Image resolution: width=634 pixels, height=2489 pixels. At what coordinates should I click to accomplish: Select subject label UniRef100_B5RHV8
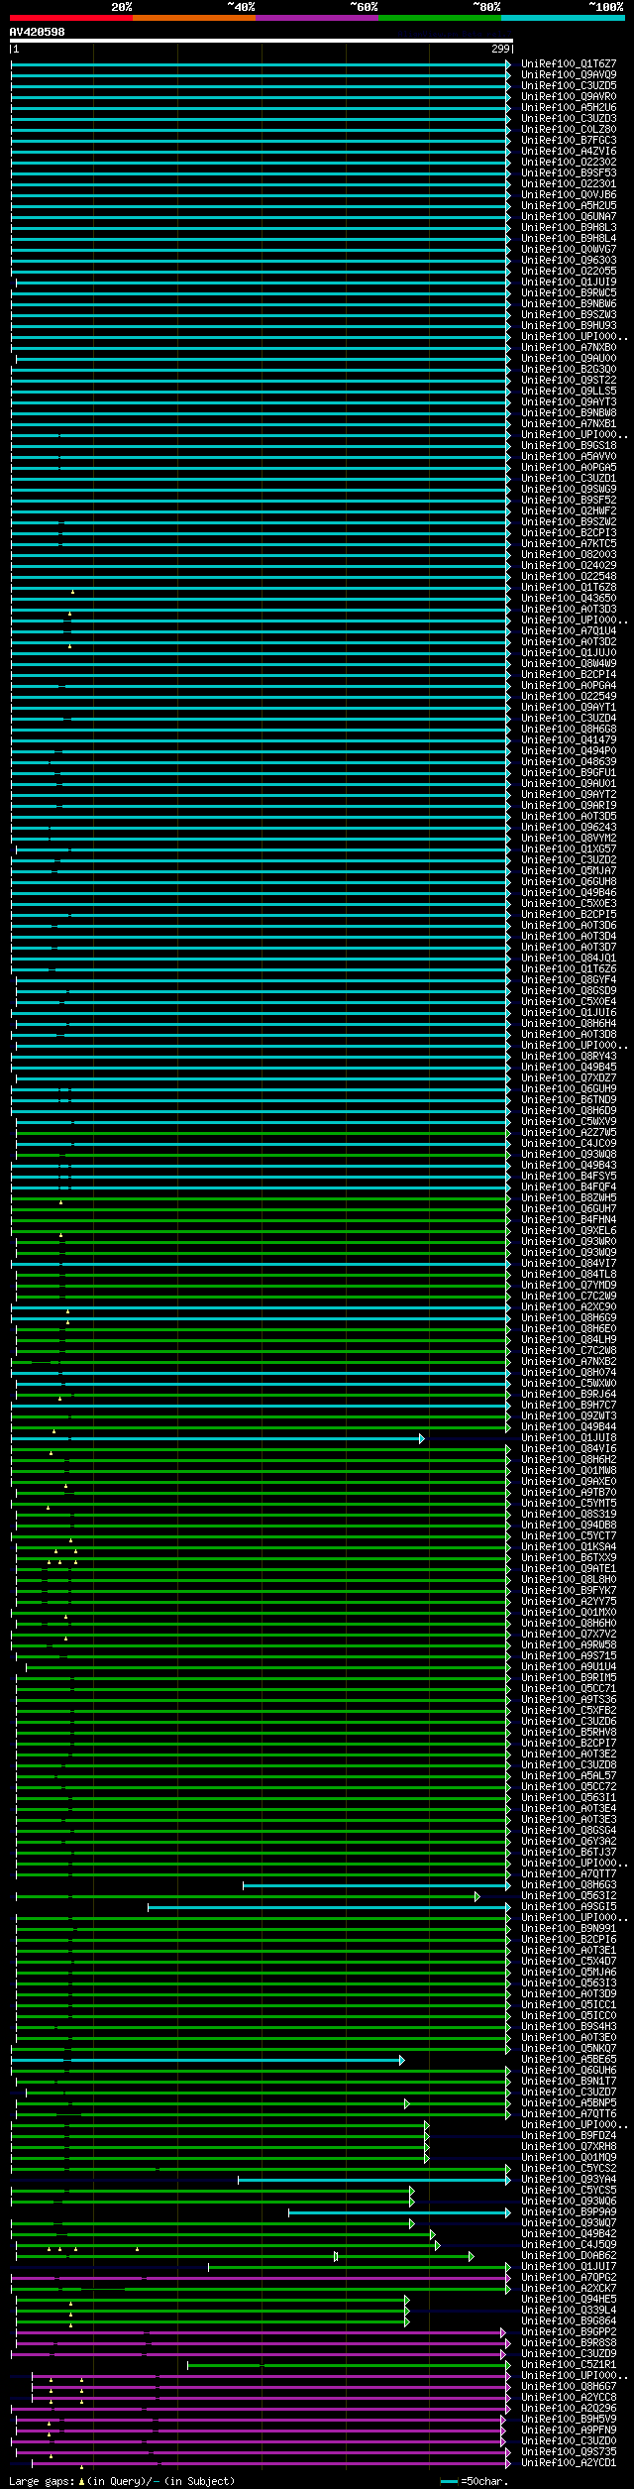tap(569, 1732)
